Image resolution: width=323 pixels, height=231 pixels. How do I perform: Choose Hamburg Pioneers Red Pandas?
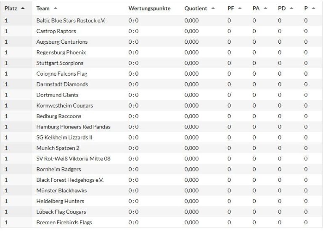click(x=73, y=127)
